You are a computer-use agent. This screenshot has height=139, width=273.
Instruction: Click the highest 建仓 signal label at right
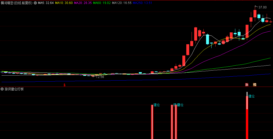coord(251,96)
